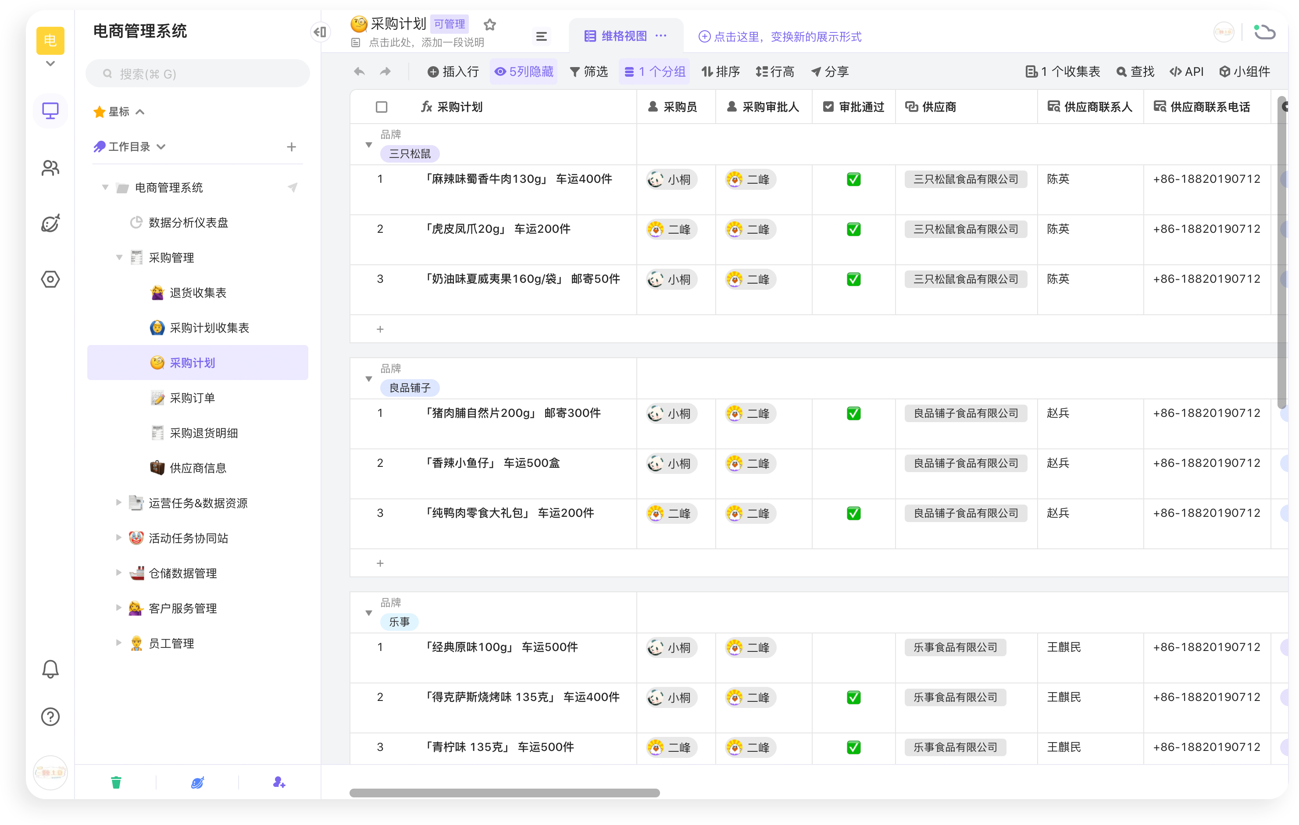The image size is (1299, 825).
Task: Expand the 活动任务协同站 folder
Action: (x=119, y=537)
